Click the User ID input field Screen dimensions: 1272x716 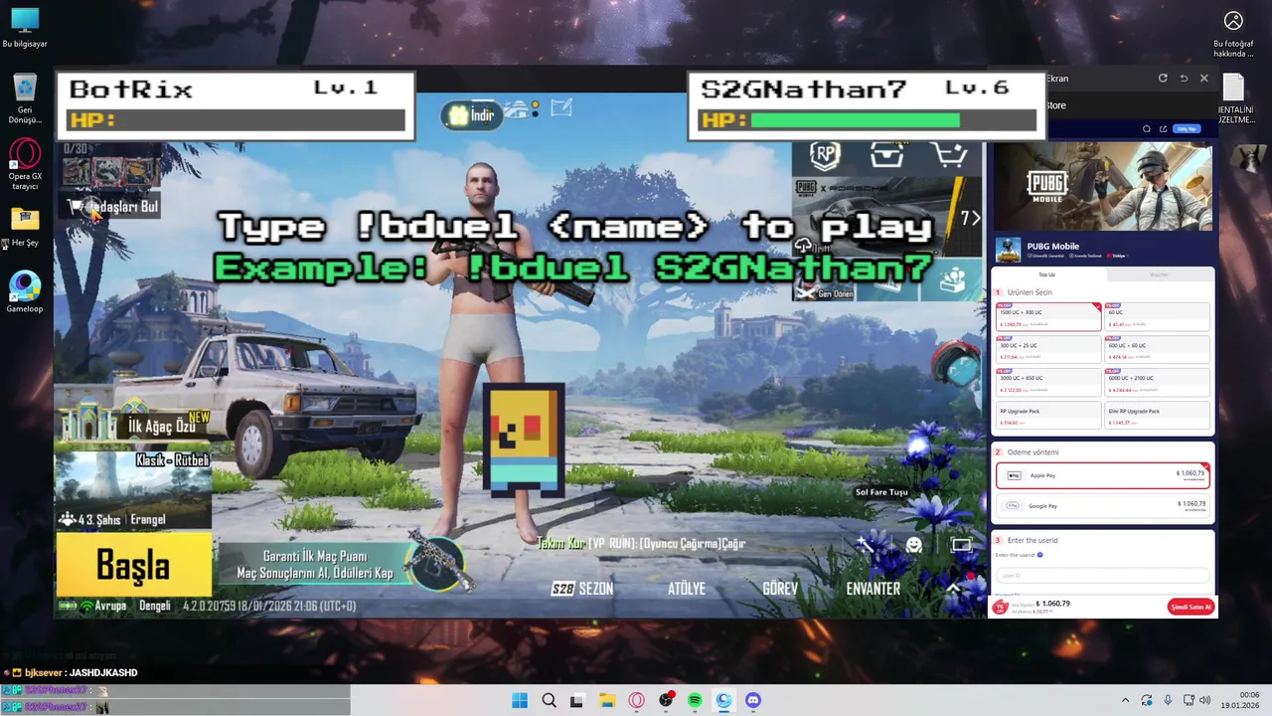click(1103, 575)
